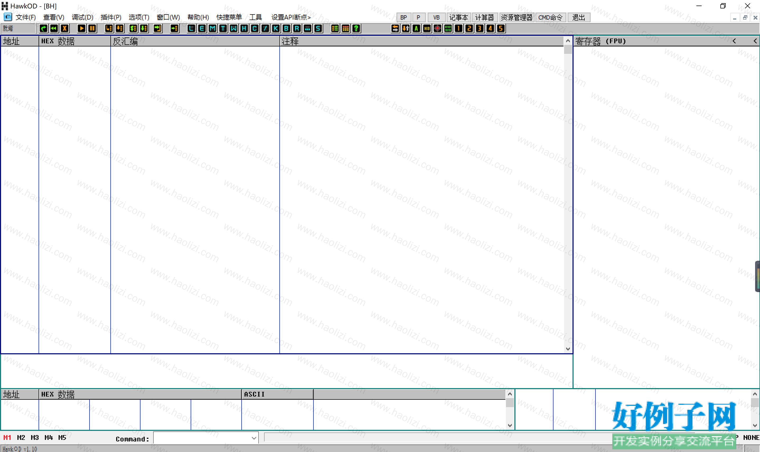Open Executable modules (E icon)

[x=202, y=29]
